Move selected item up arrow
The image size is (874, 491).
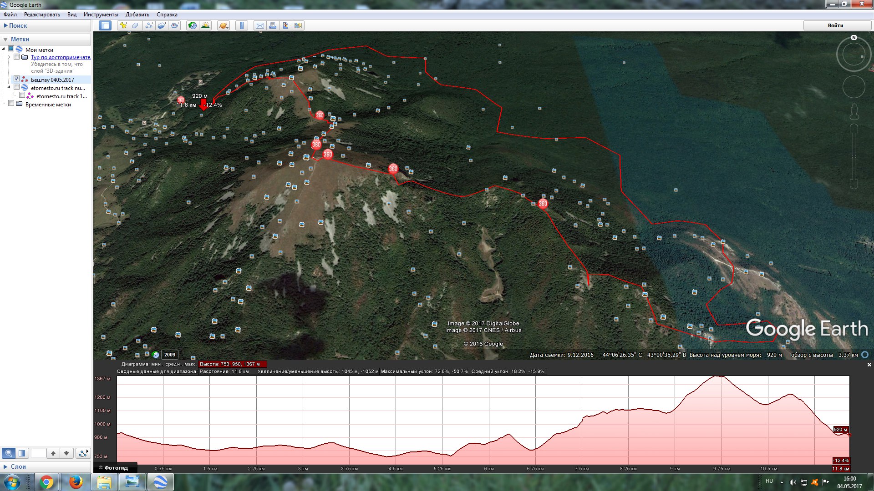click(x=53, y=453)
